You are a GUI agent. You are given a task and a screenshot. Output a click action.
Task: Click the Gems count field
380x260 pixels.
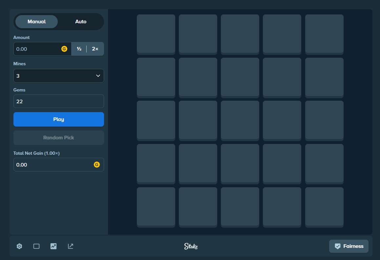59,101
